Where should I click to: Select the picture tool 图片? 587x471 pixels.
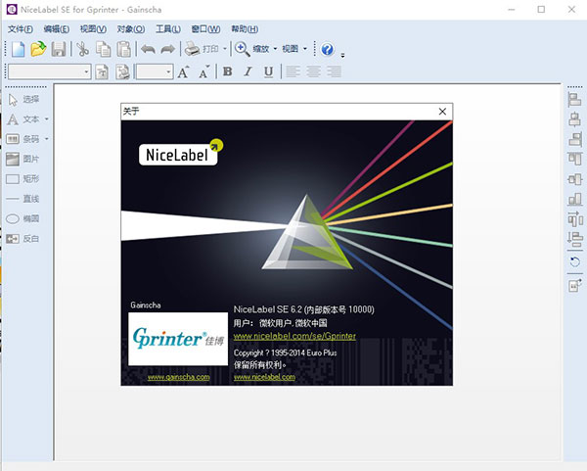[23, 159]
